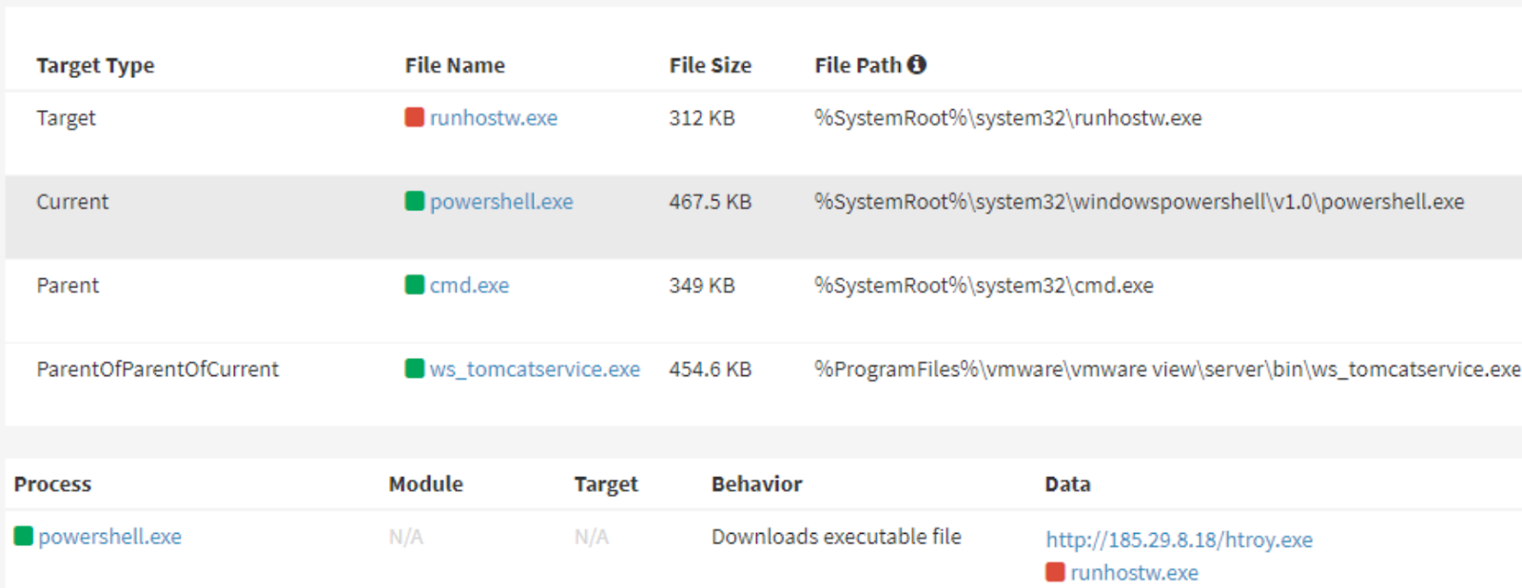The width and height of the screenshot is (1522, 588).
Task: Click the green status icon beside cmd.exe
Action: point(414,284)
